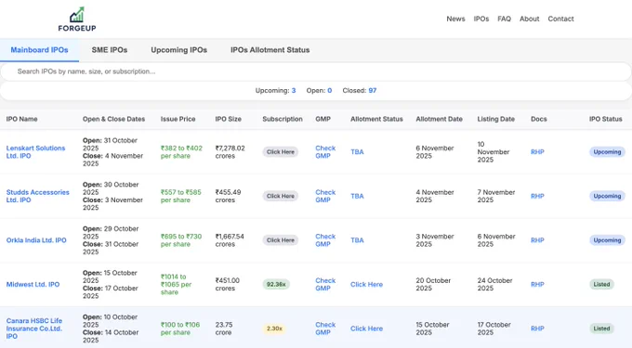
Task: Open Orkla India RHP document
Action: [x=537, y=240]
